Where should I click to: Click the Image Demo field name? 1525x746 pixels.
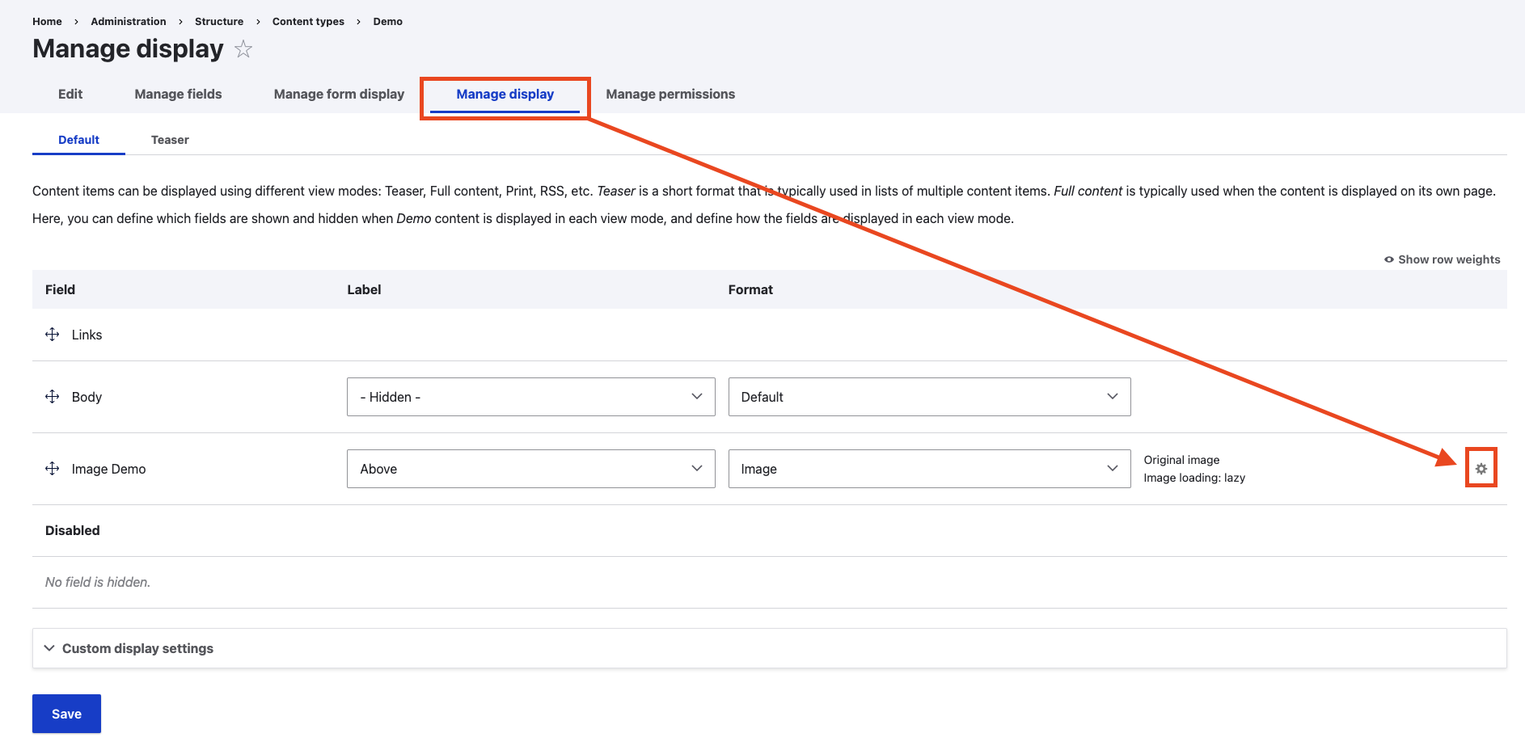[x=108, y=469]
